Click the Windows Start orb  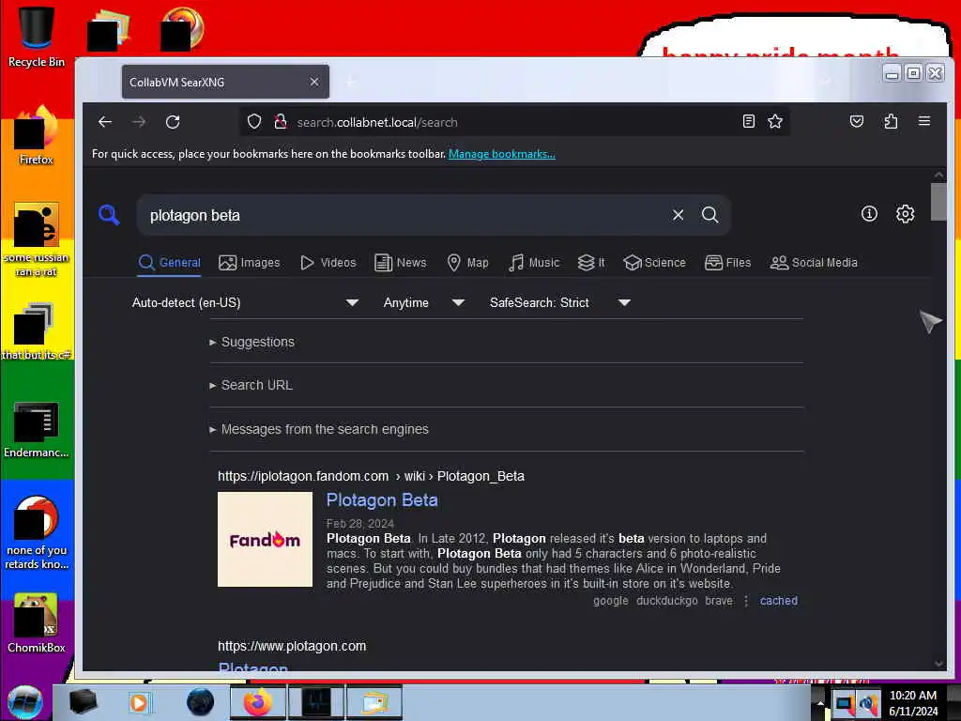click(25, 702)
